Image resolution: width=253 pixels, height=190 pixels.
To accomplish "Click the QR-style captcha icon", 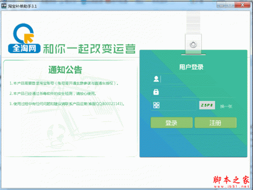I will point(156,105).
